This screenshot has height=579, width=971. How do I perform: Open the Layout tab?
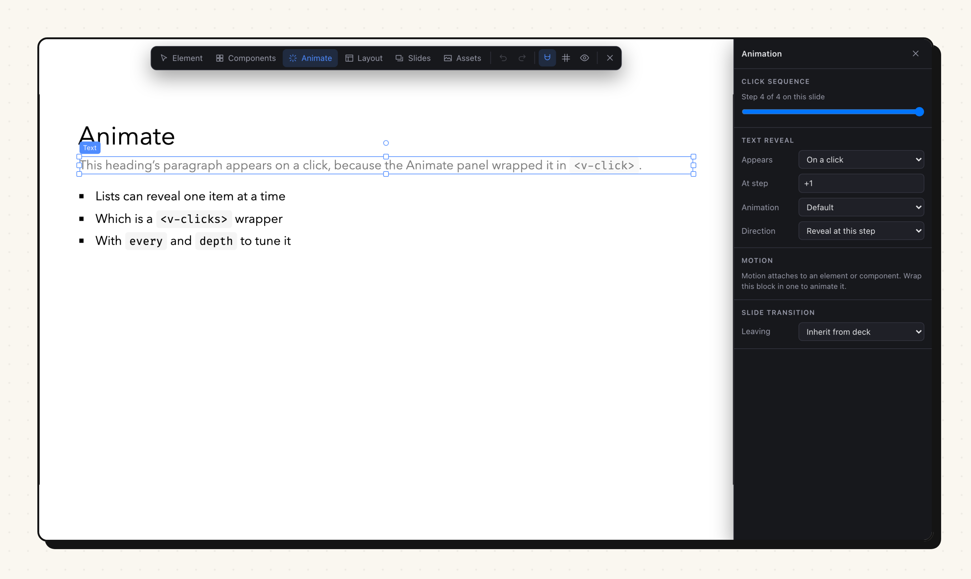click(364, 58)
